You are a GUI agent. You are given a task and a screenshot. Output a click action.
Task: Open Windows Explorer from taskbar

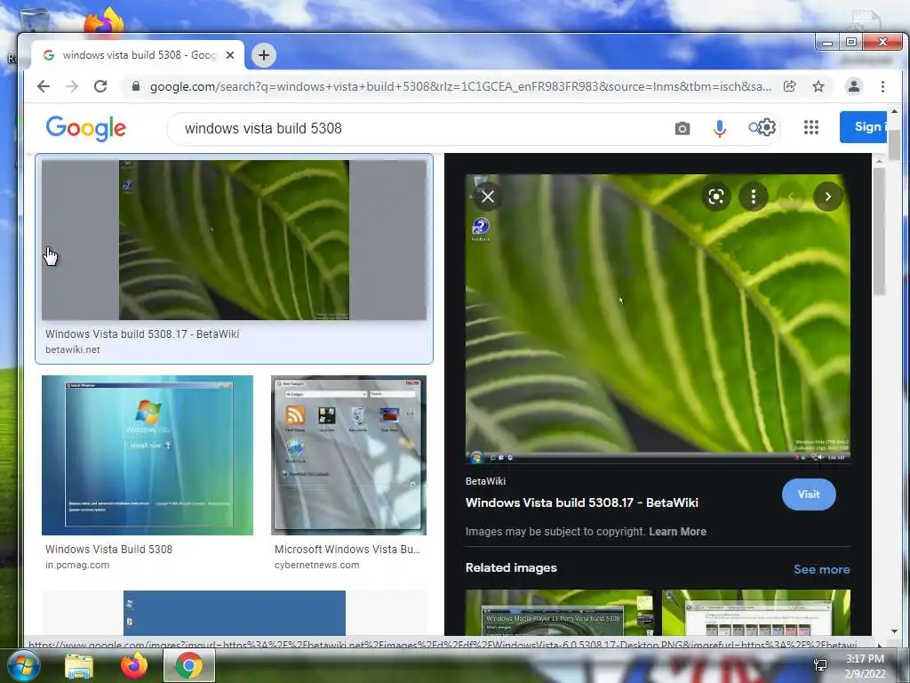79,666
